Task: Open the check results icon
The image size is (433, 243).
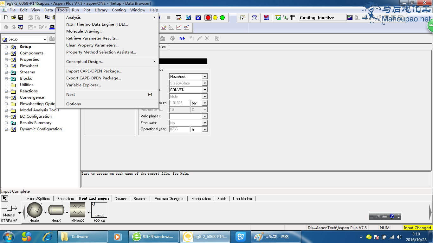Action: [188, 17]
